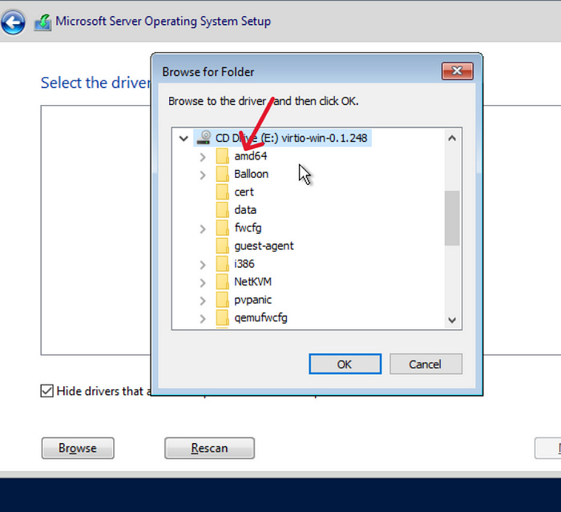Expand the pvpanic folder
Image resolution: width=561 pixels, height=512 pixels.
coord(203,300)
